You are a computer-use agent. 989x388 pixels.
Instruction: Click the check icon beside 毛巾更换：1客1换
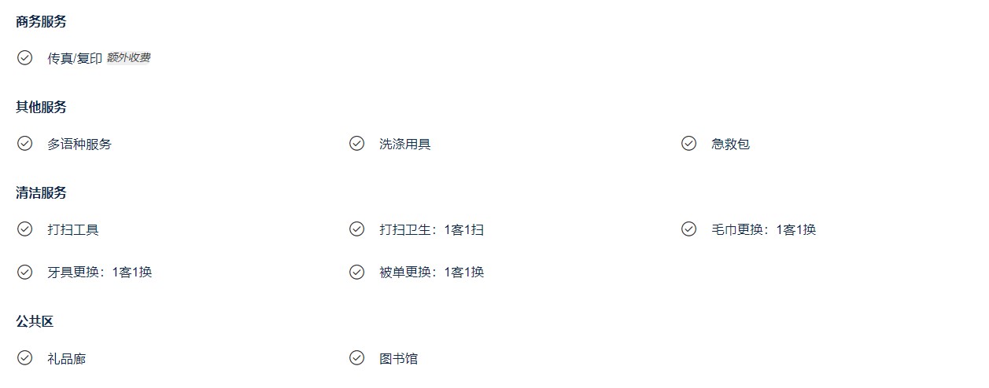(x=688, y=229)
